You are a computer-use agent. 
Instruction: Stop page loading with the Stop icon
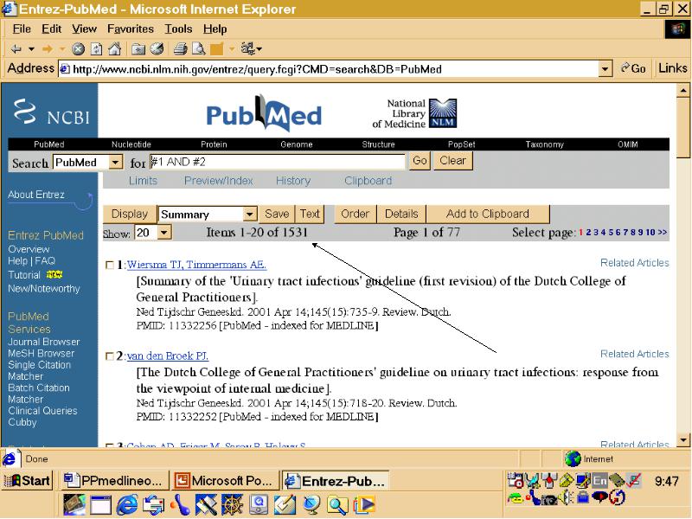click(78, 49)
